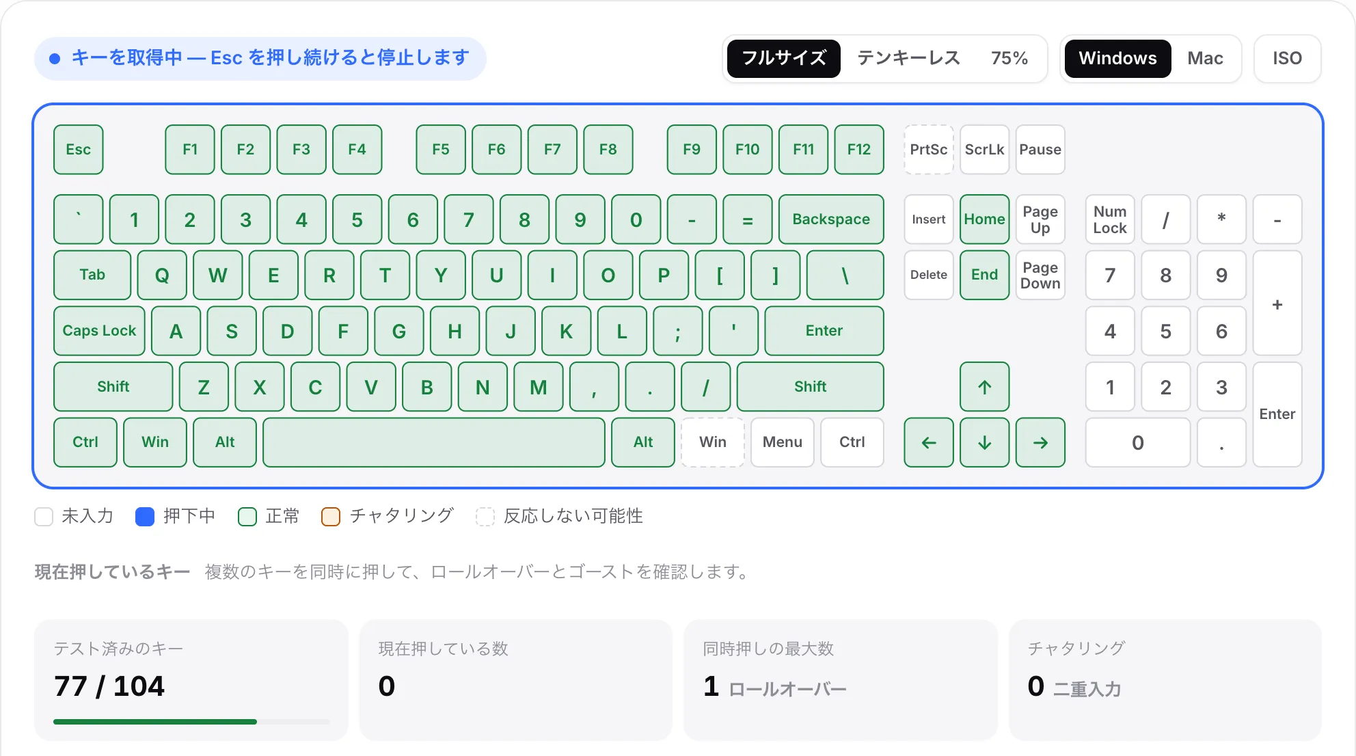Click the equals sign key
Viewport: 1356px width, 756px height.
point(748,219)
